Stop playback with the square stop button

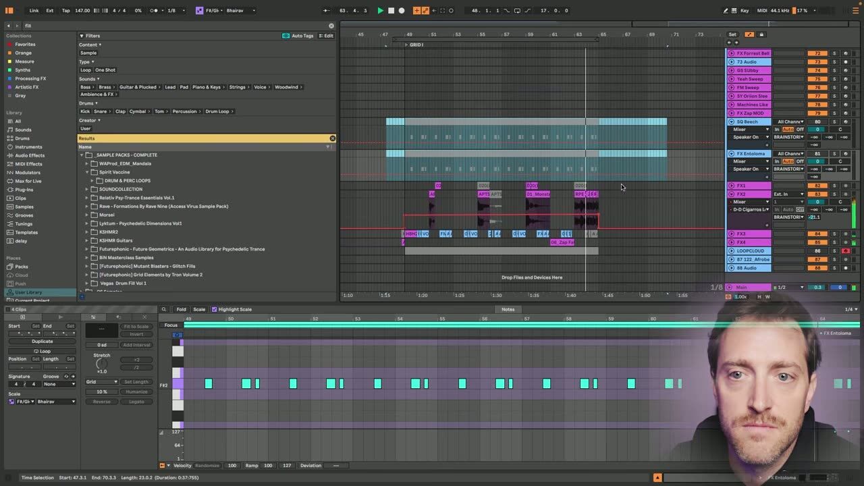[391, 11]
